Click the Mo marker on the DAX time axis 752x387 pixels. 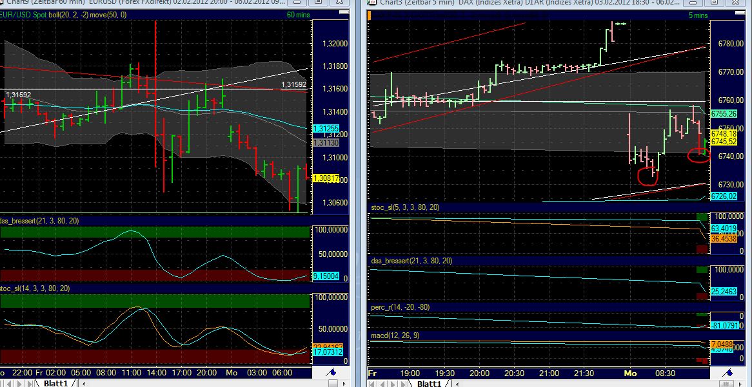(x=629, y=373)
